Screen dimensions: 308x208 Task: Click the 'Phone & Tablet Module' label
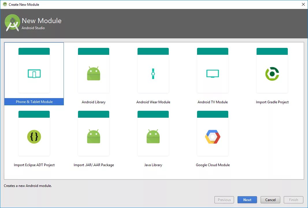click(34, 102)
